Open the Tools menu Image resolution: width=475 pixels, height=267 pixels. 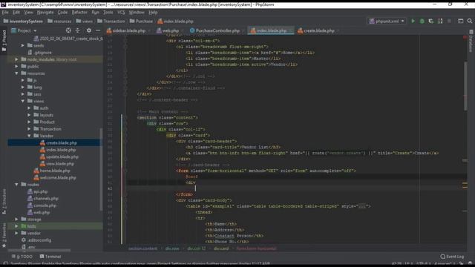pos(108,13)
